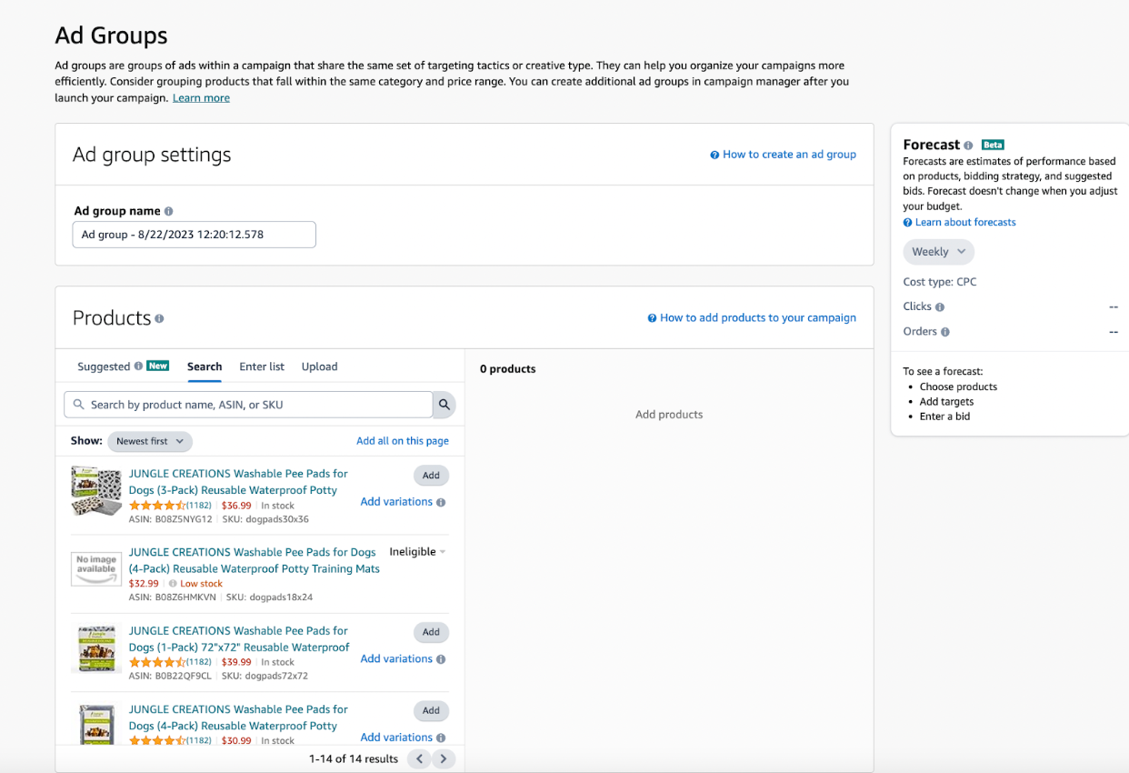Click Learn about forecasts link
This screenshot has height=773, width=1129.
[x=960, y=222]
